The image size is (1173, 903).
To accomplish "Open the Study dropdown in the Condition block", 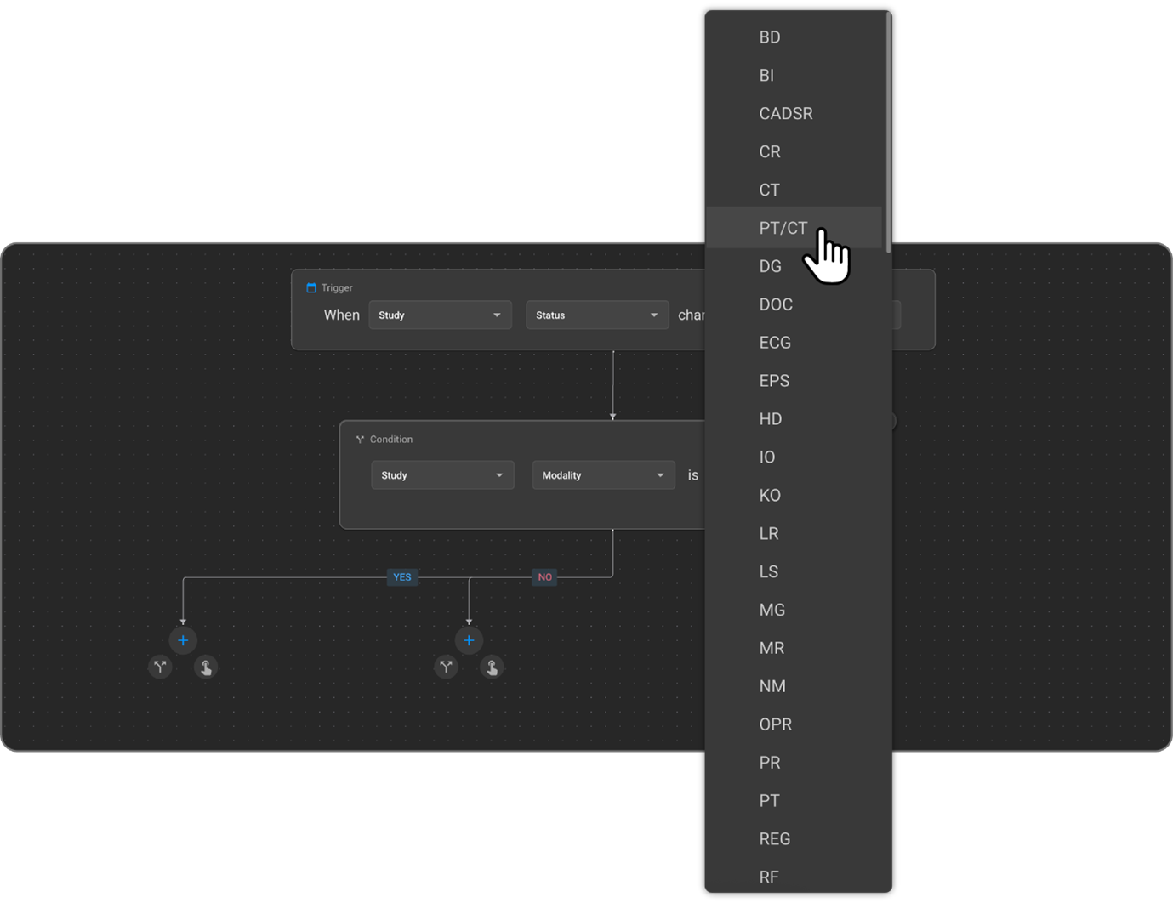I will 442,475.
